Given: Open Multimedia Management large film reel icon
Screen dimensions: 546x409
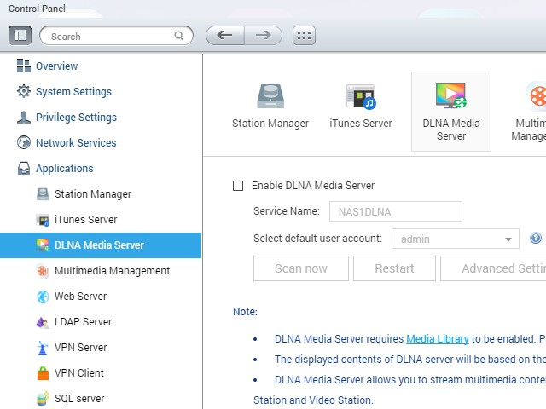Looking at the screenshot, I should (x=537, y=95).
